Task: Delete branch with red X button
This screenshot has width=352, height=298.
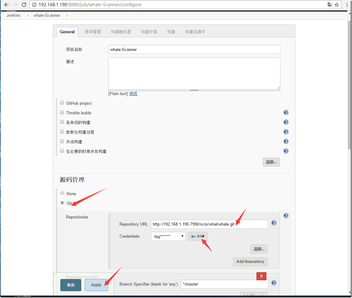Action: click(261, 276)
